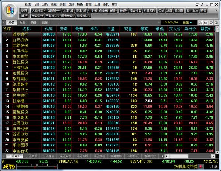Select the 香港主板 bottom tab

116,156
